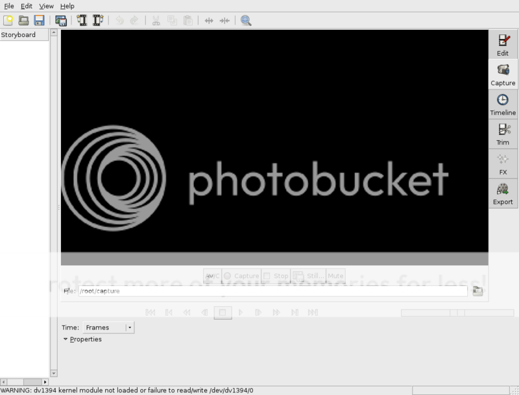The width and height of the screenshot is (519, 395).
Task: Save the project using the floppy disk icon
Action: [x=39, y=21]
